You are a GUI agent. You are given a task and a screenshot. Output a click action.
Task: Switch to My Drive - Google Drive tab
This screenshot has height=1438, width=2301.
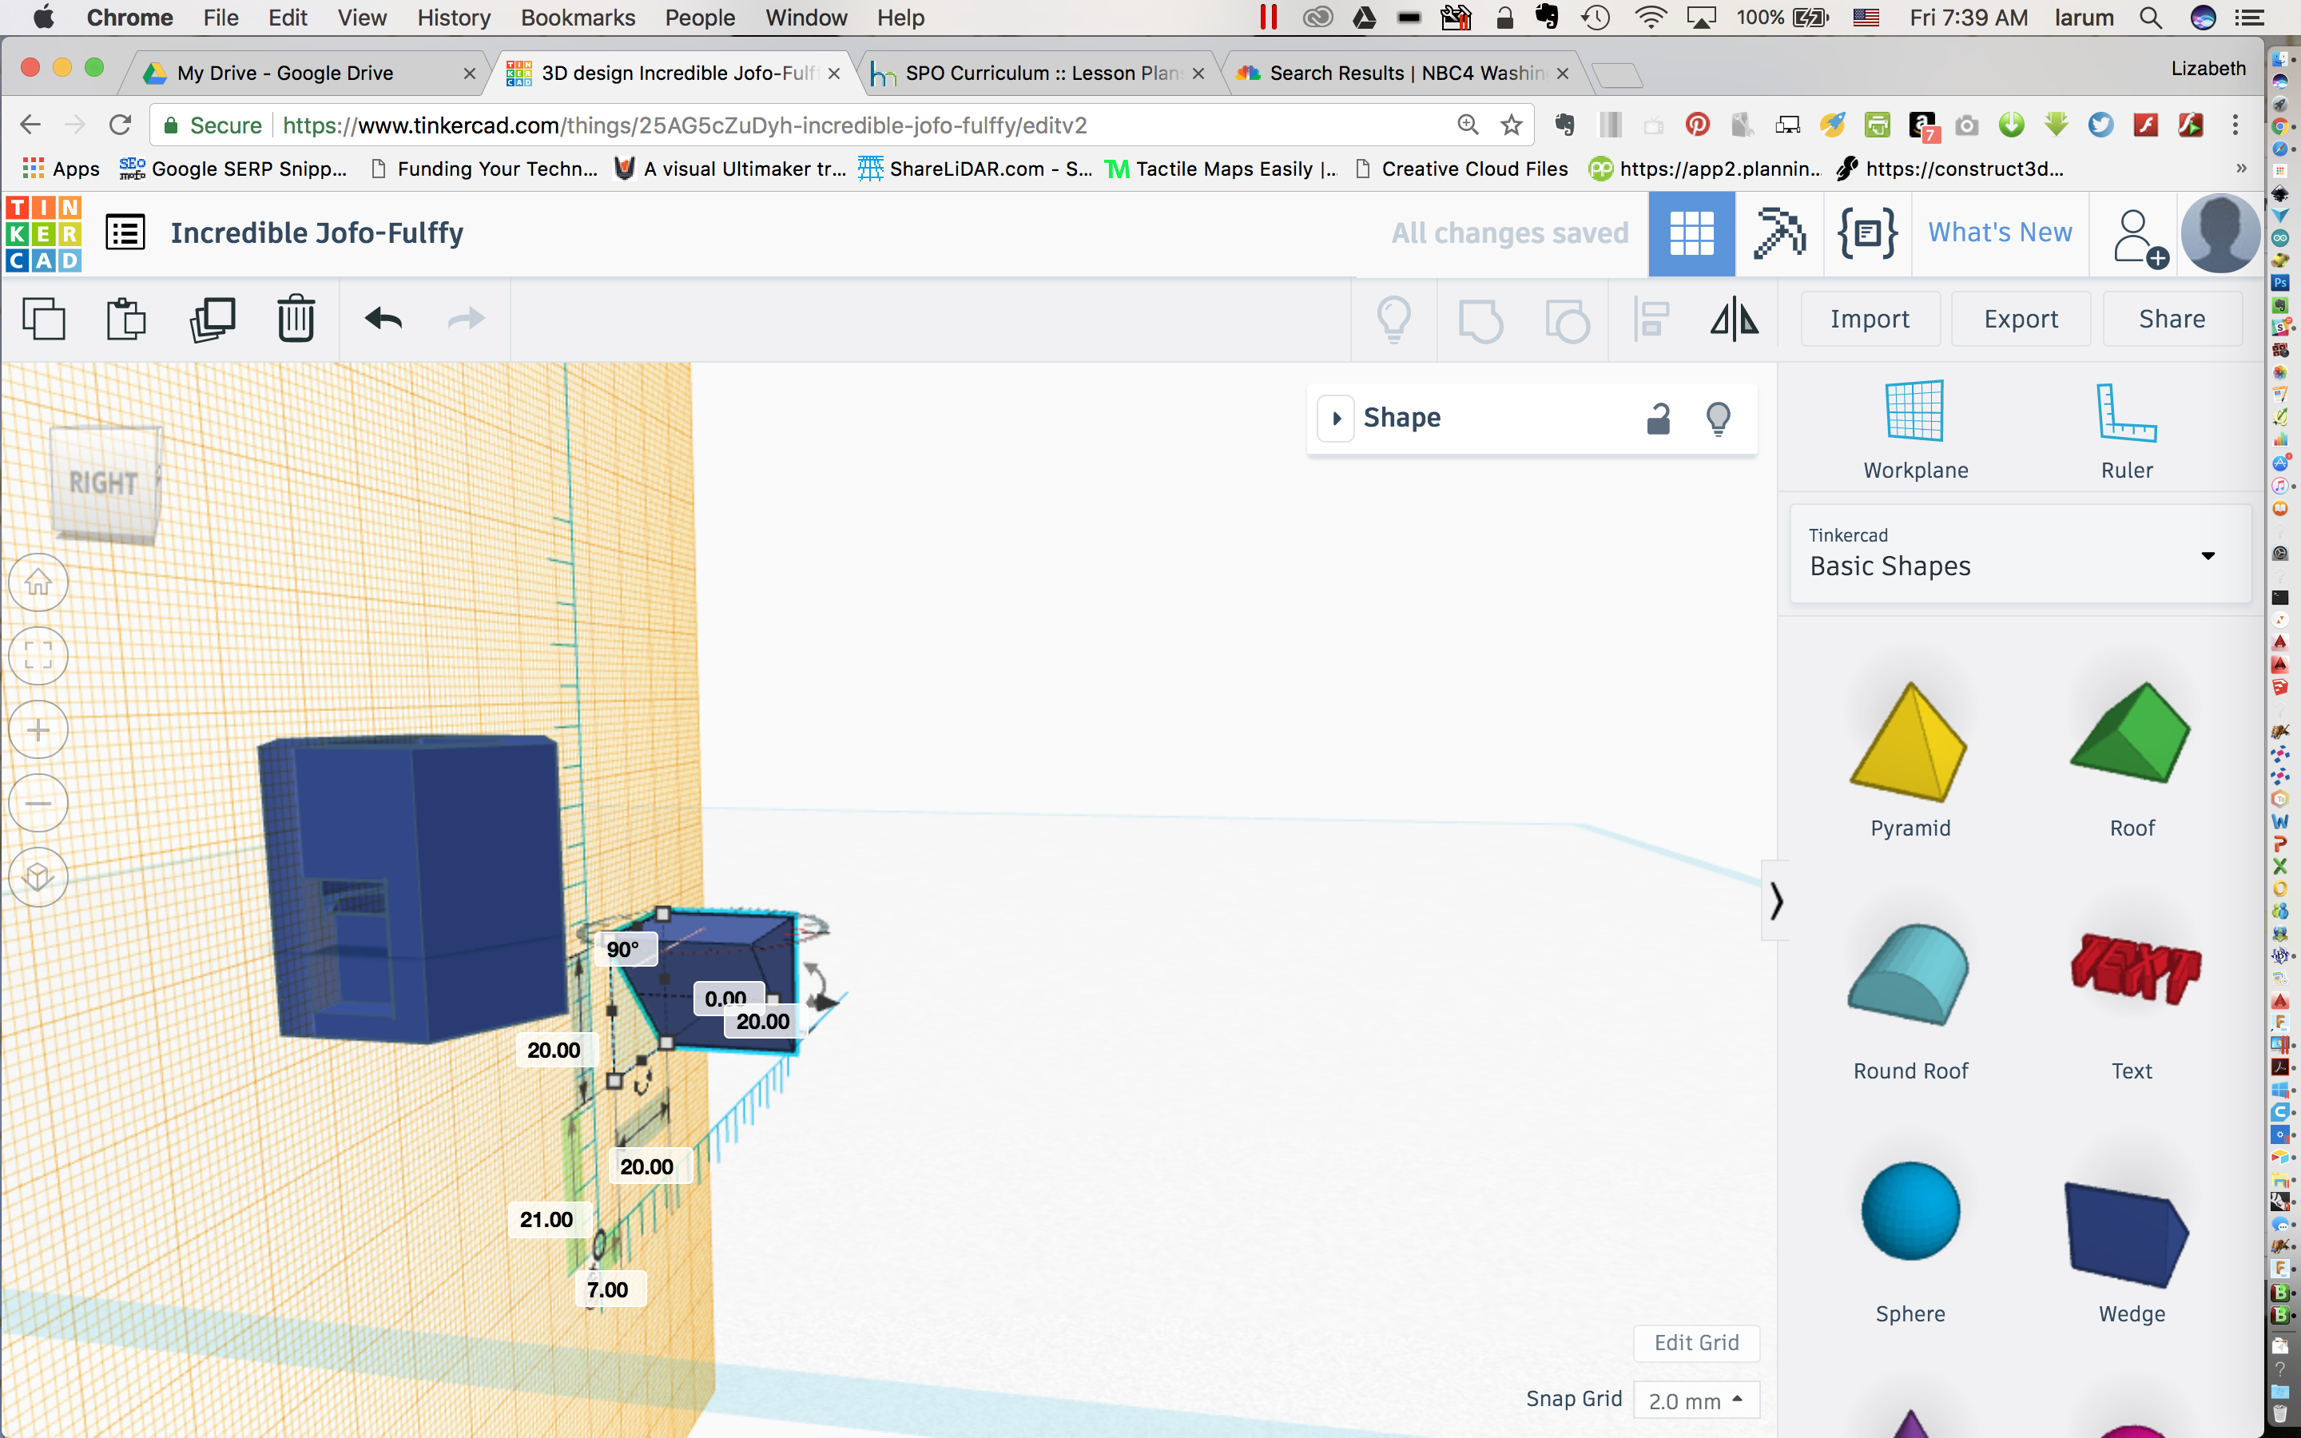click(x=304, y=73)
